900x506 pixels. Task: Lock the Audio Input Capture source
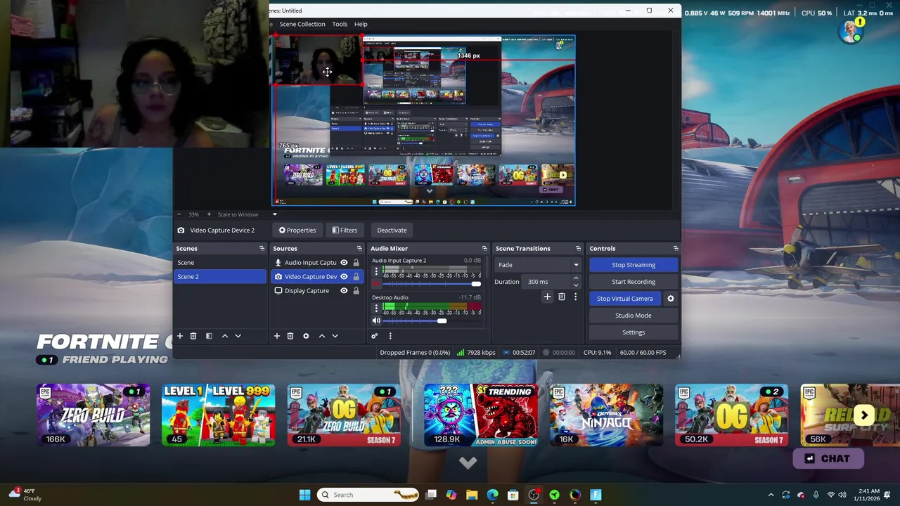coord(356,262)
